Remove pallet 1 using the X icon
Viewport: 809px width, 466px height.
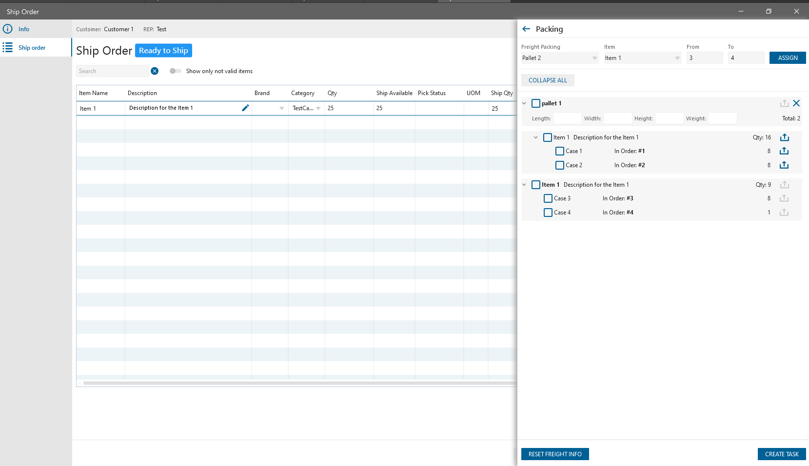click(x=796, y=103)
